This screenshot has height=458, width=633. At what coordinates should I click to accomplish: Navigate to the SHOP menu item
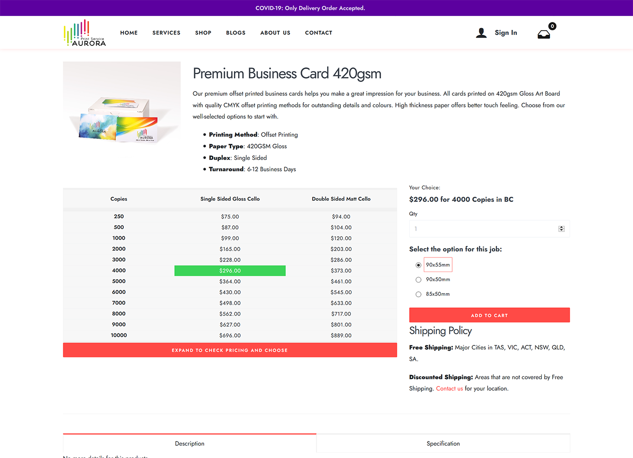tap(203, 33)
